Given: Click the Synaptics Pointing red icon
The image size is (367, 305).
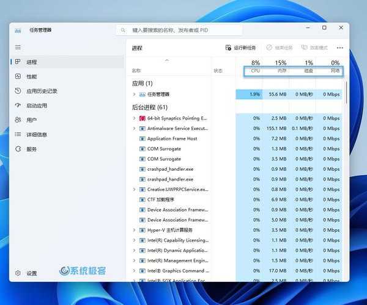Looking at the screenshot, I should coord(142,118).
